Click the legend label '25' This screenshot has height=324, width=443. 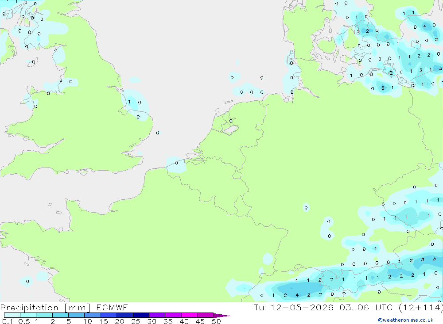click(136, 321)
